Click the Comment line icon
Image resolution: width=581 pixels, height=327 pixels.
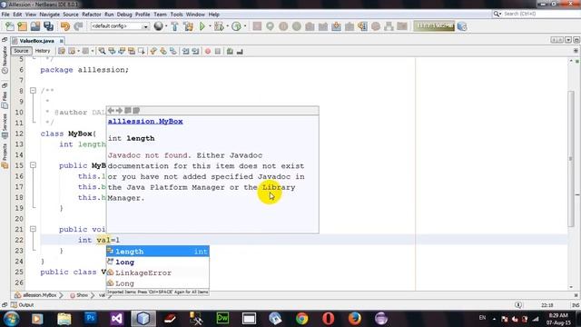[230, 51]
